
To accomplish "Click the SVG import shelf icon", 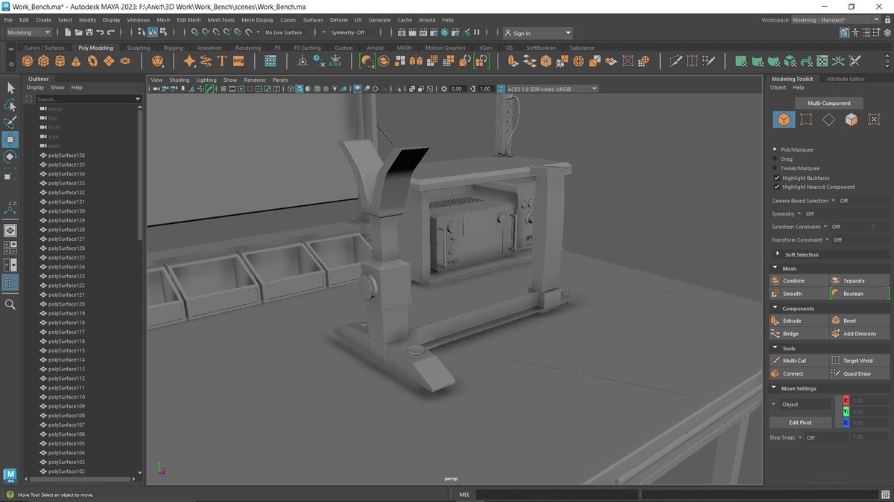I will pos(238,61).
